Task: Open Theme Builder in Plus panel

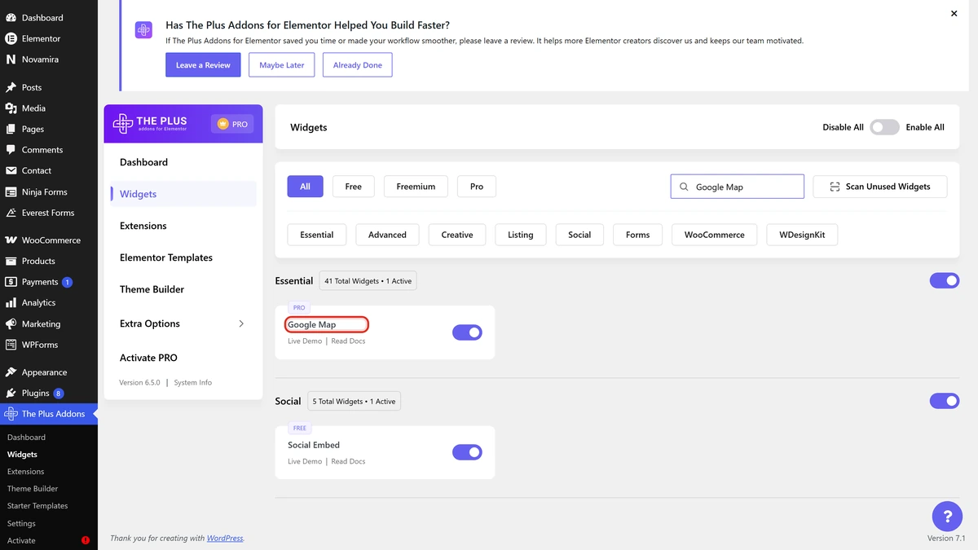Action: pyautogui.click(x=152, y=289)
